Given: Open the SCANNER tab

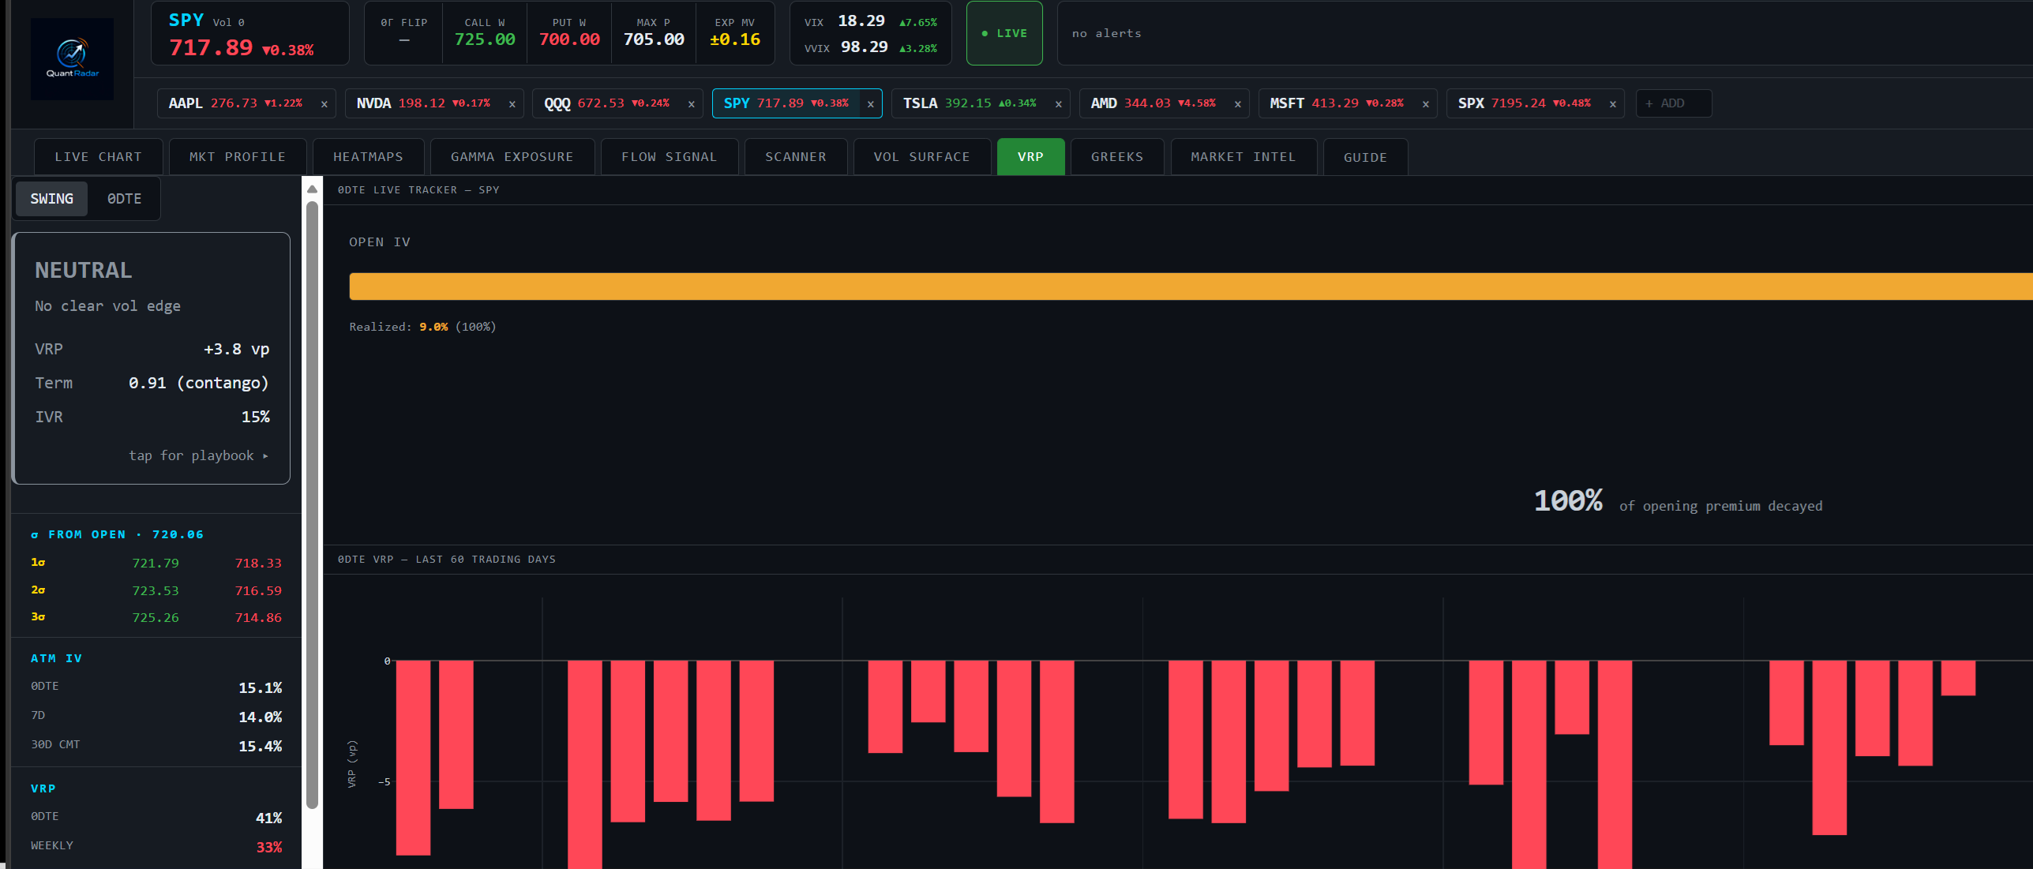Looking at the screenshot, I should tap(796, 157).
